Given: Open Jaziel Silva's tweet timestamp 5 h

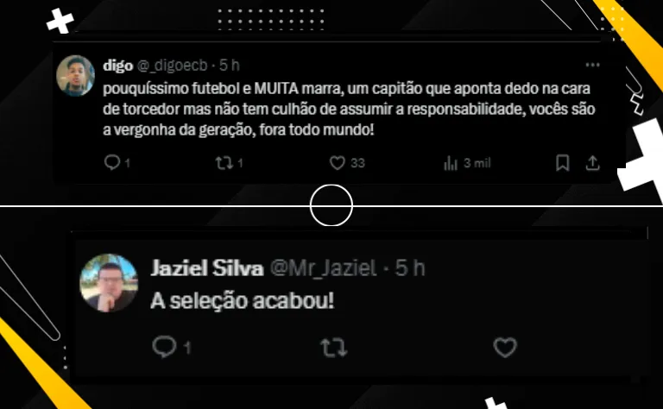Looking at the screenshot, I should pos(410,268).
